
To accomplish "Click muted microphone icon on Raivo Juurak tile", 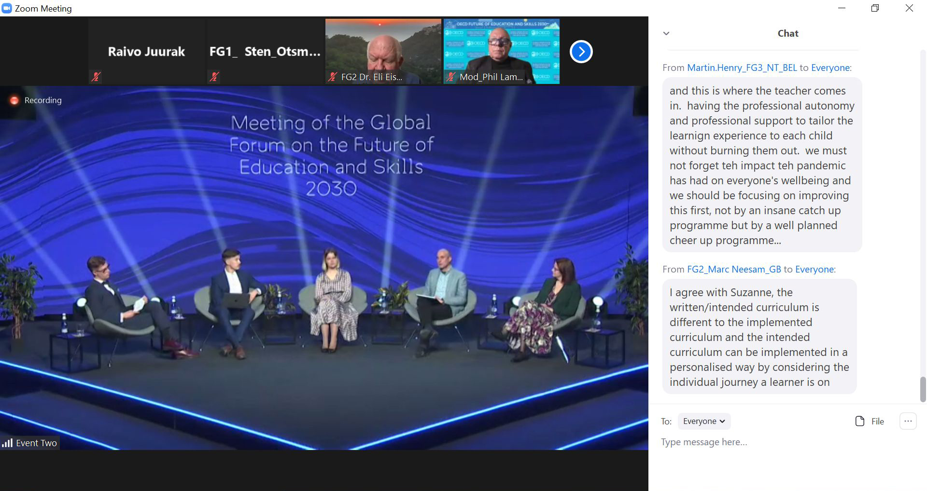I will point(96,76).
